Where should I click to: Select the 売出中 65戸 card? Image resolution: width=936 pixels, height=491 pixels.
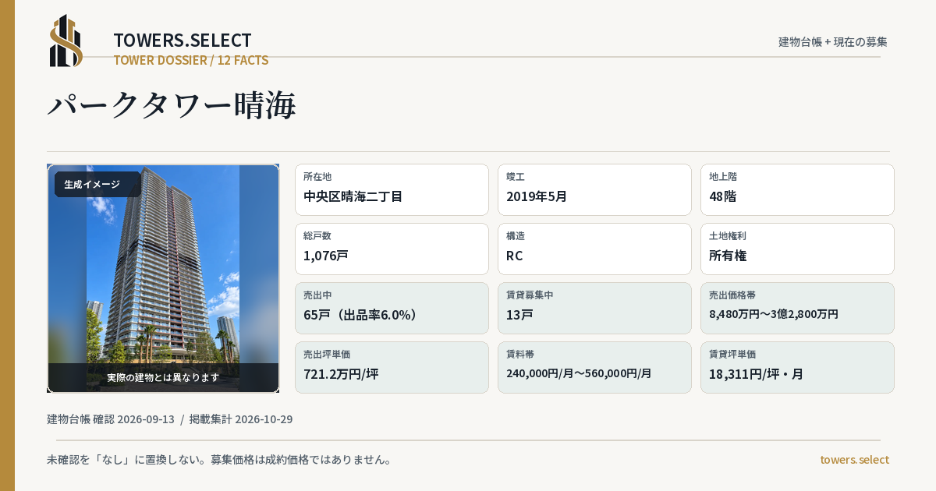(392, 308)
